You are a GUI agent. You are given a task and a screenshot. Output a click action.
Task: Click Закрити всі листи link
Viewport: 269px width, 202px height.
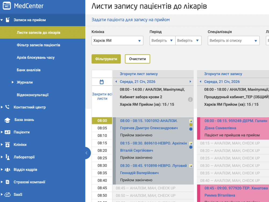coord(102,96)
